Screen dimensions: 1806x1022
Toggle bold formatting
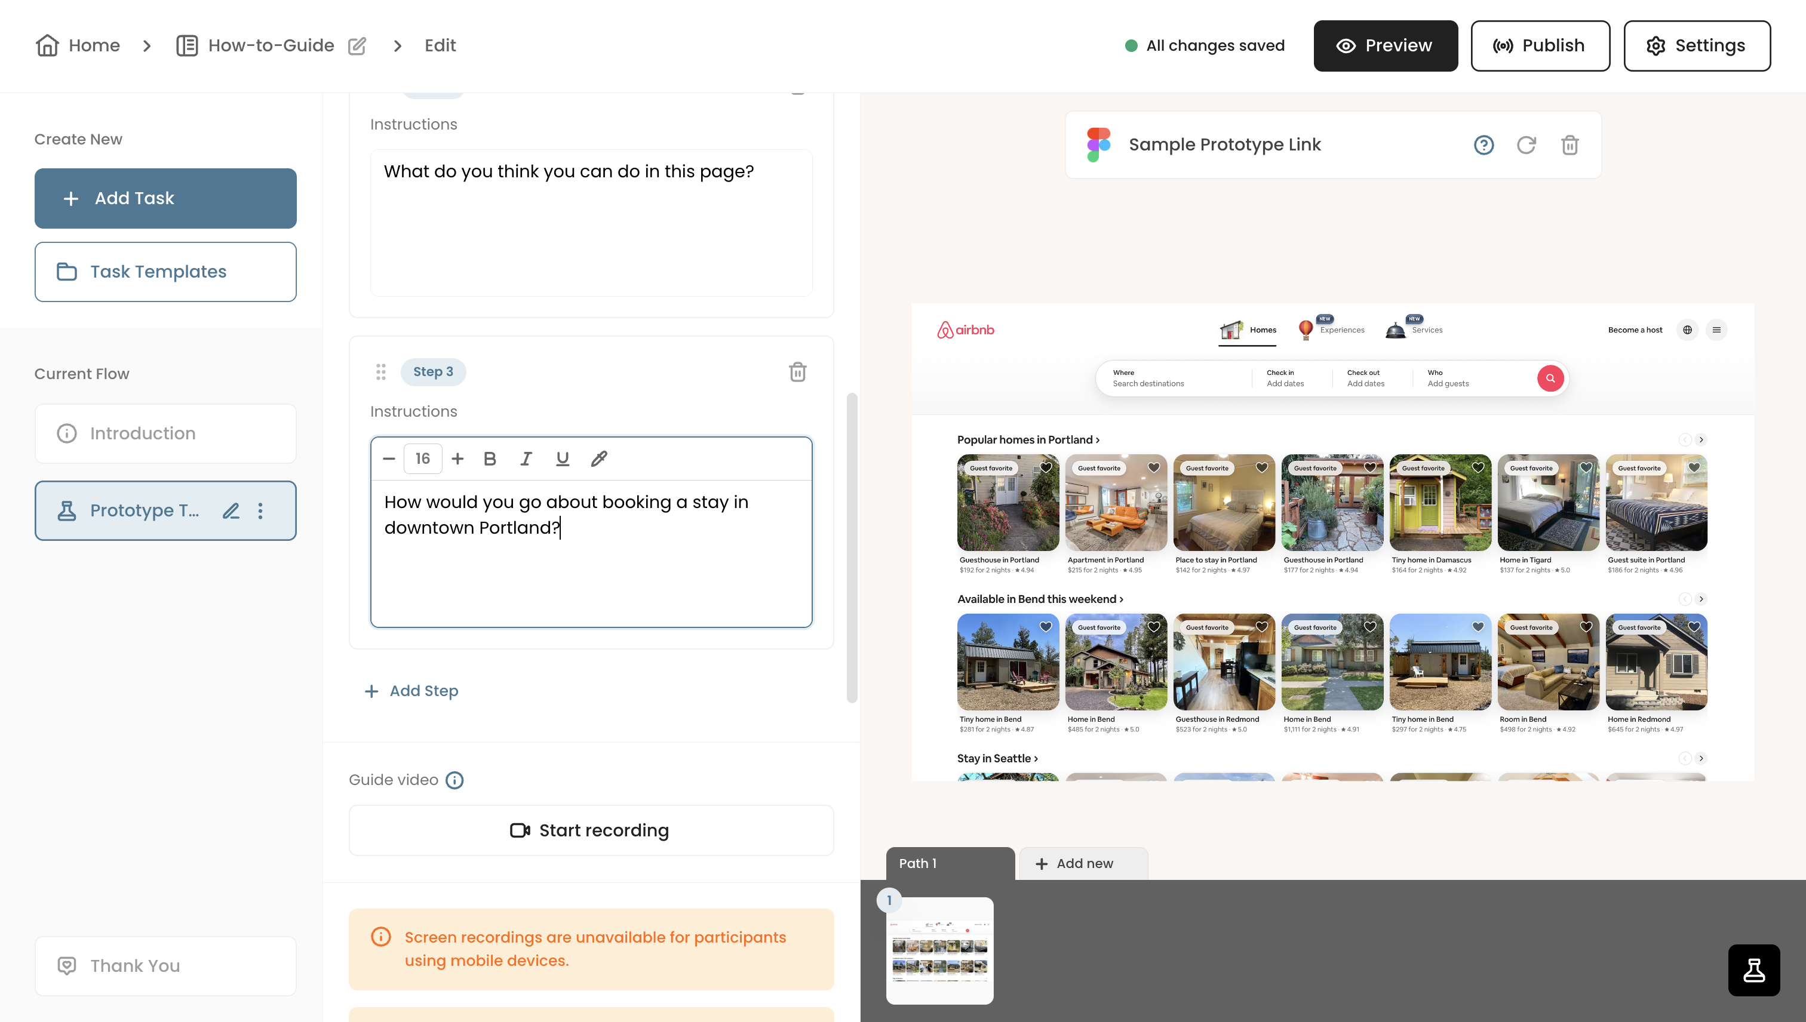(x=490, y=458)
